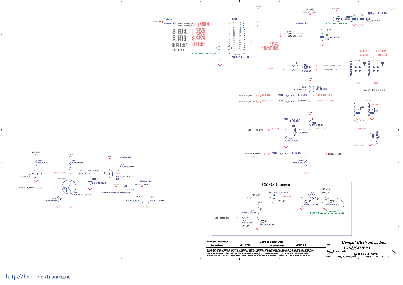Click the RB751V-40 SOD-323 part label
Image resolution: width=403 pixels, height=285 pixels.
tap(300, 133)
